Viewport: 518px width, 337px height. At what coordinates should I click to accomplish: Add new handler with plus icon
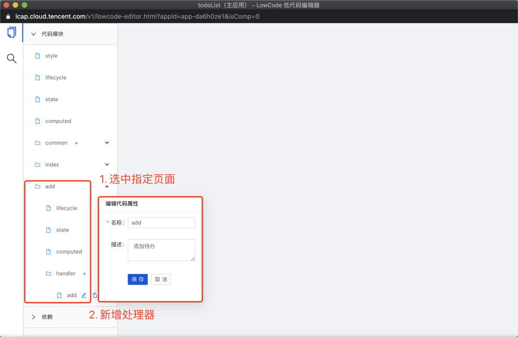pos(84,274)
